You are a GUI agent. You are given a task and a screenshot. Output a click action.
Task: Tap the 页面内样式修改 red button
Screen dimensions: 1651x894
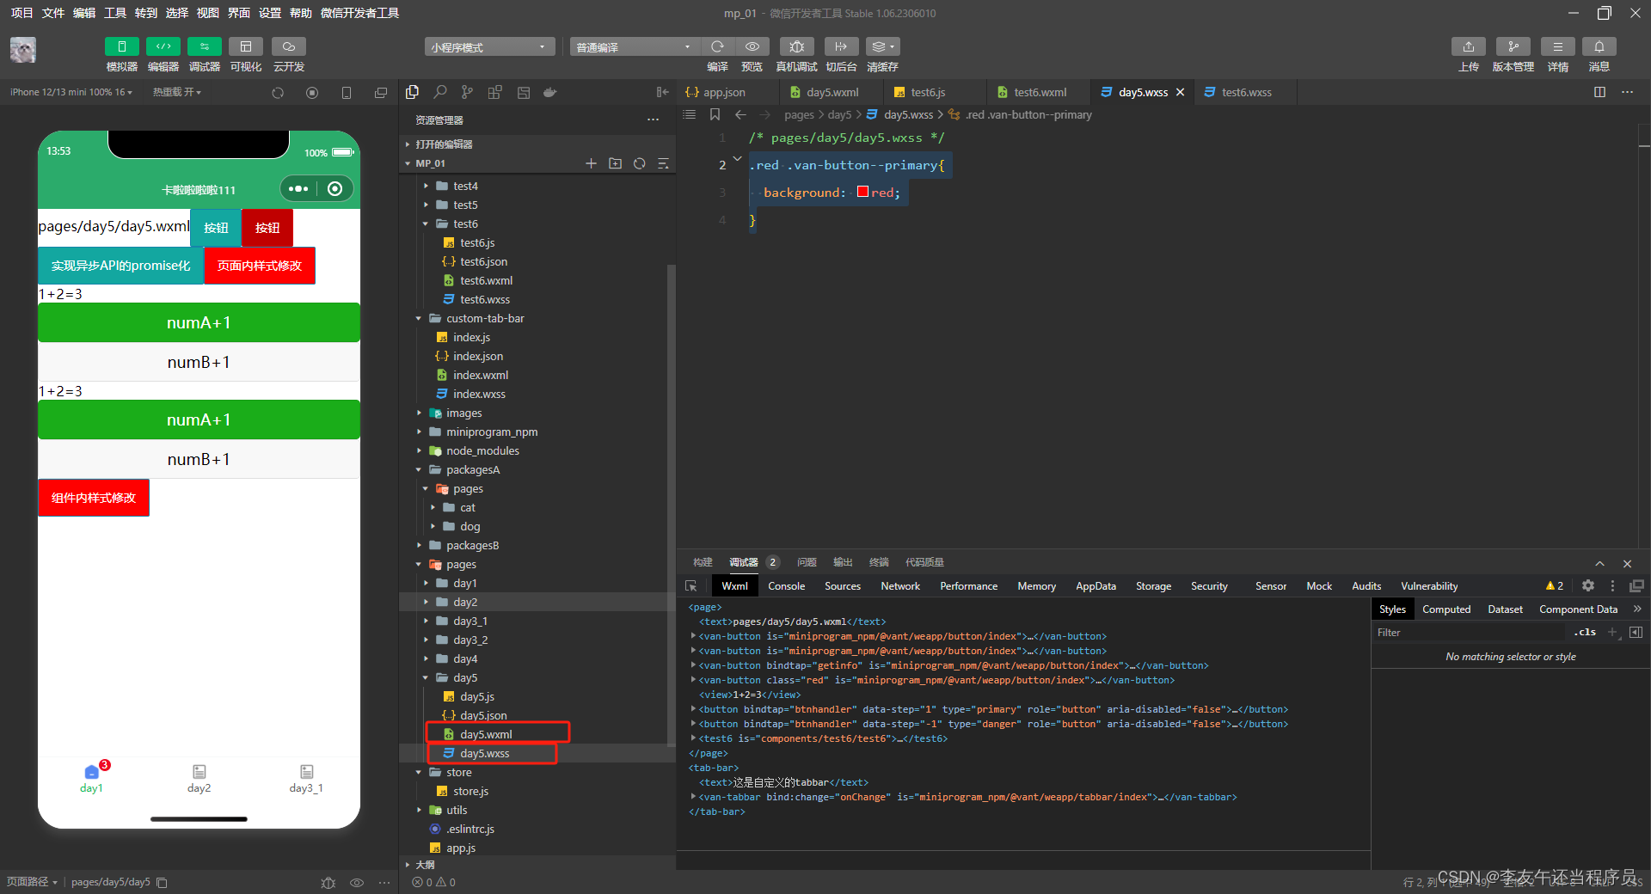(260, 266)
